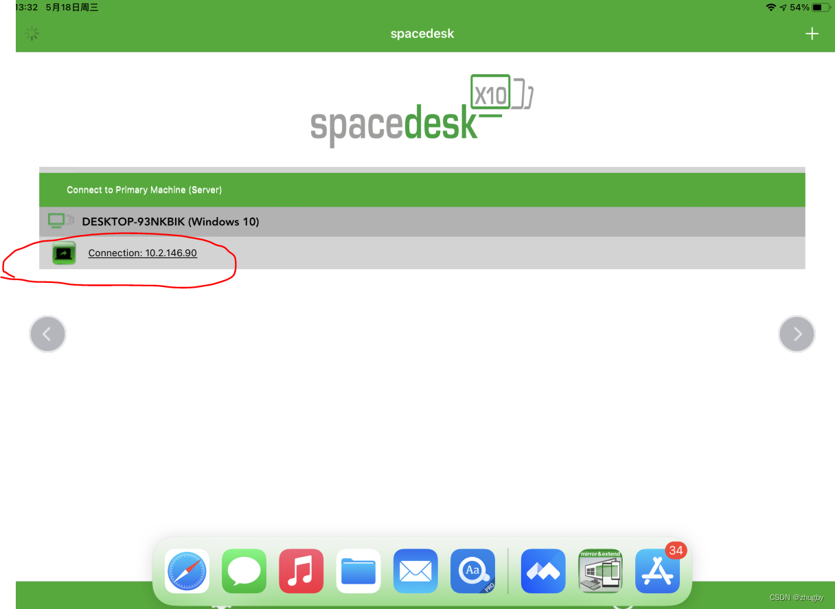Launch Music app from the dock
Image resolution: width=835 pixels, height=609 pixels.
(x=301, y=571)
